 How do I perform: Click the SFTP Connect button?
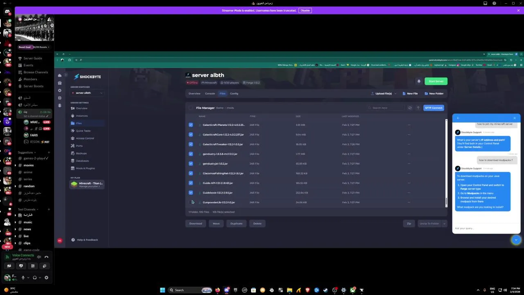pos(434,108)
